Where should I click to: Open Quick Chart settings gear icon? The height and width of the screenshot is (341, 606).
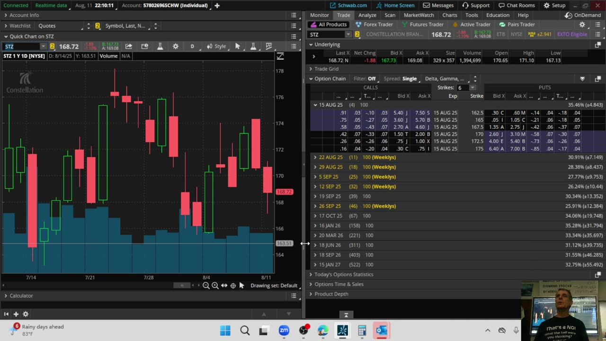176,46
